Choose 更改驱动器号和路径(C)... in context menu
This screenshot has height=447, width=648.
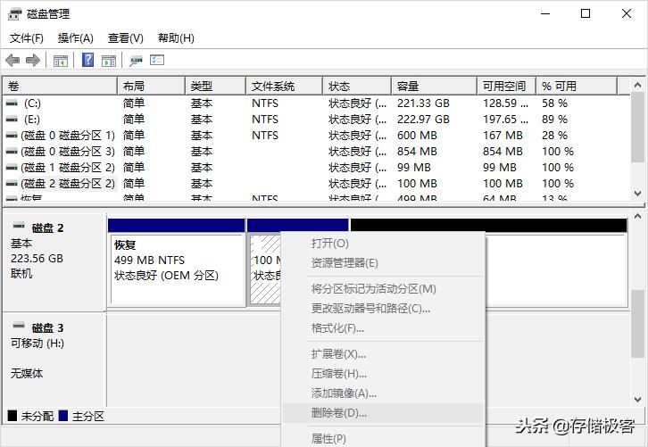coord(383,309)
